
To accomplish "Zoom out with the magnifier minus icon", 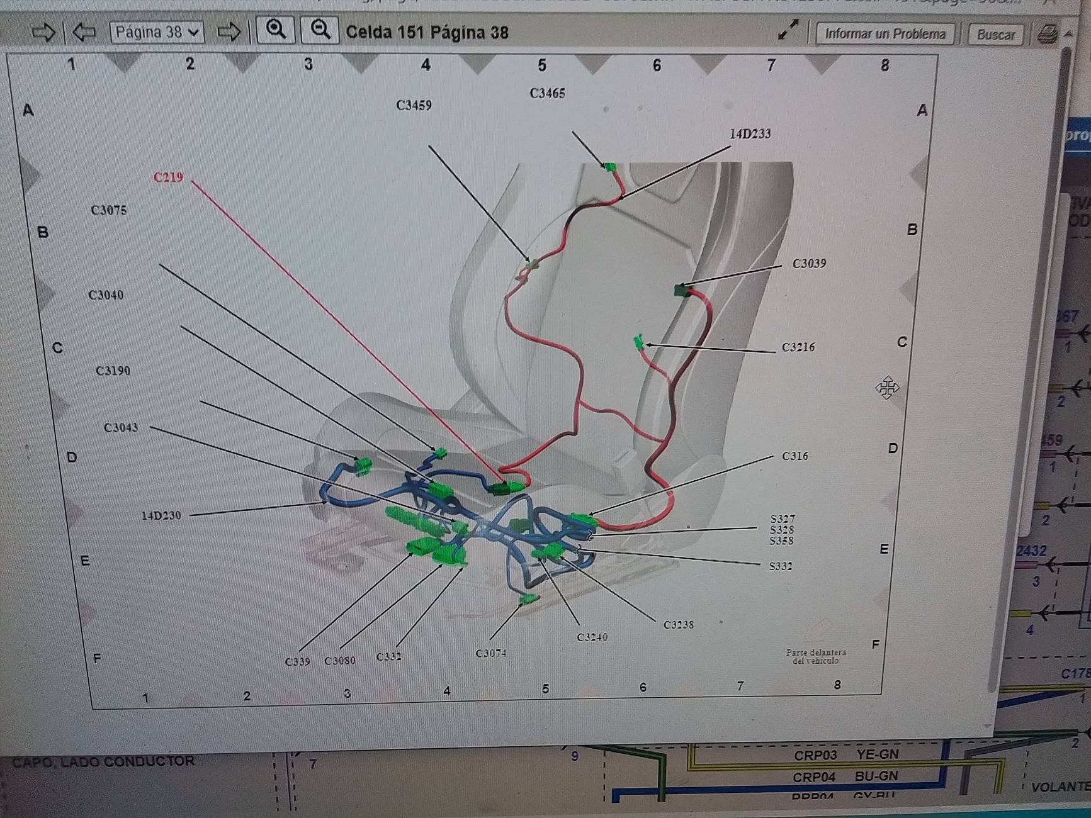I will click(320, 30).
